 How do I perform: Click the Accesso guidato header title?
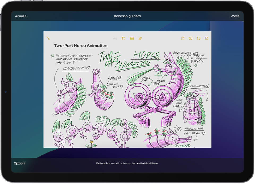[x=127, y=16]
